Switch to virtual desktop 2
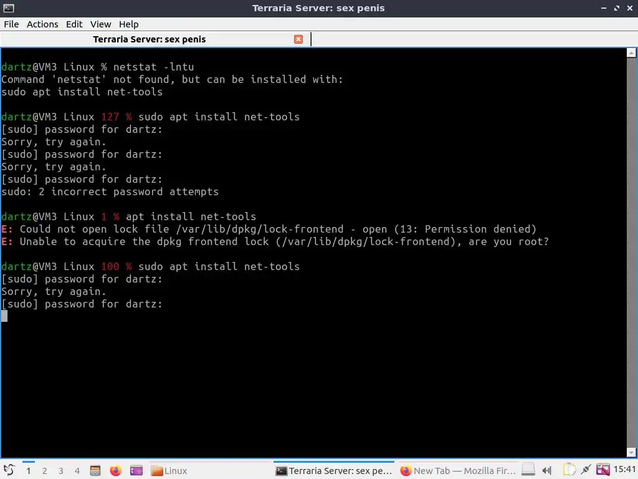Screen dimensions: 638x479 [45, 471]
